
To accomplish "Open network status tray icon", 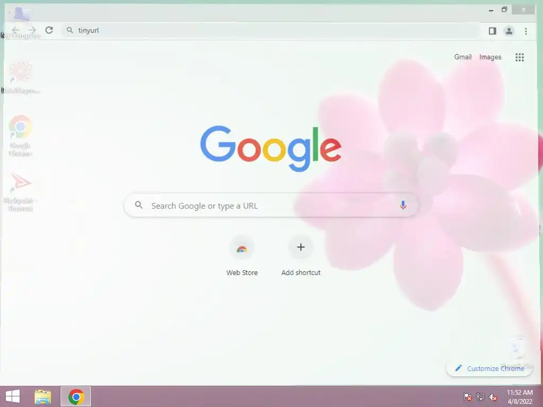I will [x=480, y=396].
